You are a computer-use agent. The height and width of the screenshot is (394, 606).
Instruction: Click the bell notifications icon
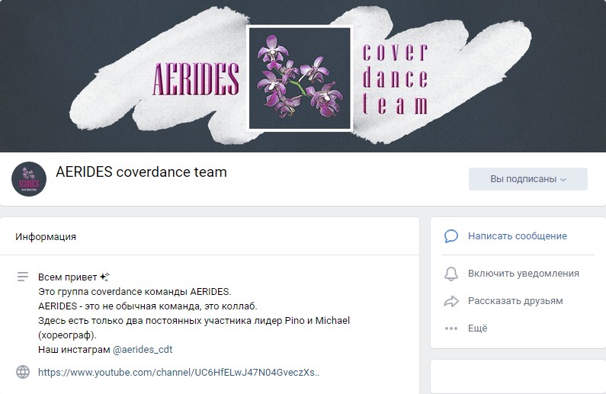[451, 274]
